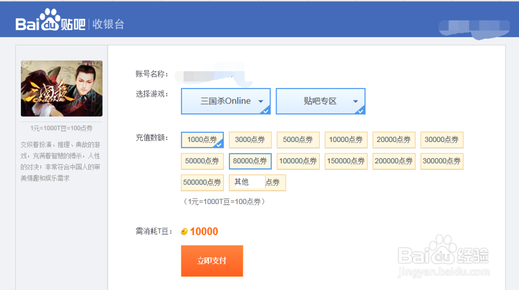Viewport: 519px width, 290px height.
Task: Select the 100000点券 recharge amount
Action: click(x=298, y=161)
